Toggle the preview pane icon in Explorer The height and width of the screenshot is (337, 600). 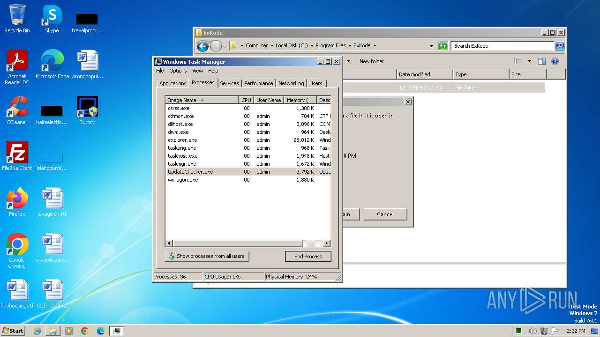(542, 61)
